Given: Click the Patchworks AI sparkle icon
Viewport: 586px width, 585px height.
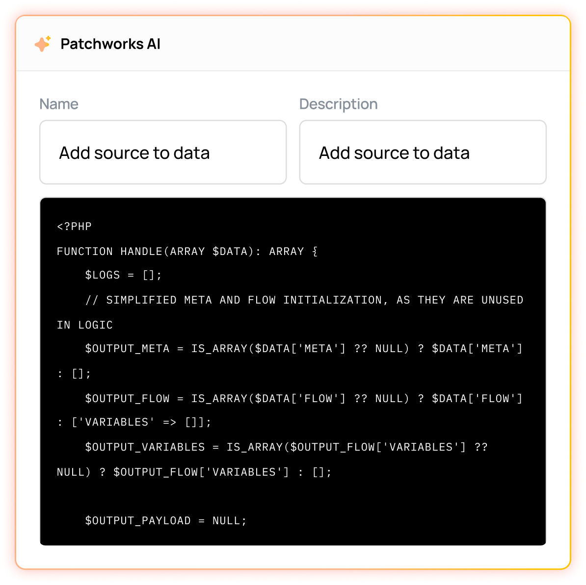Looking at the screenshot, I should [x=43, y=44].
